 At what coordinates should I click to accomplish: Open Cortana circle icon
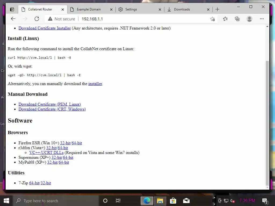(105, 201)
